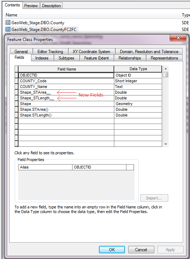Click the row selector for COUNTY_Code
Viewport: 190px width, 259px height.
click(16, 81)
